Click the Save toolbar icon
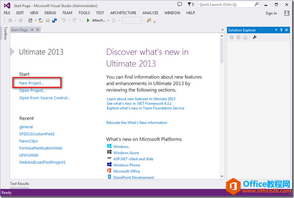 [48, 20]
